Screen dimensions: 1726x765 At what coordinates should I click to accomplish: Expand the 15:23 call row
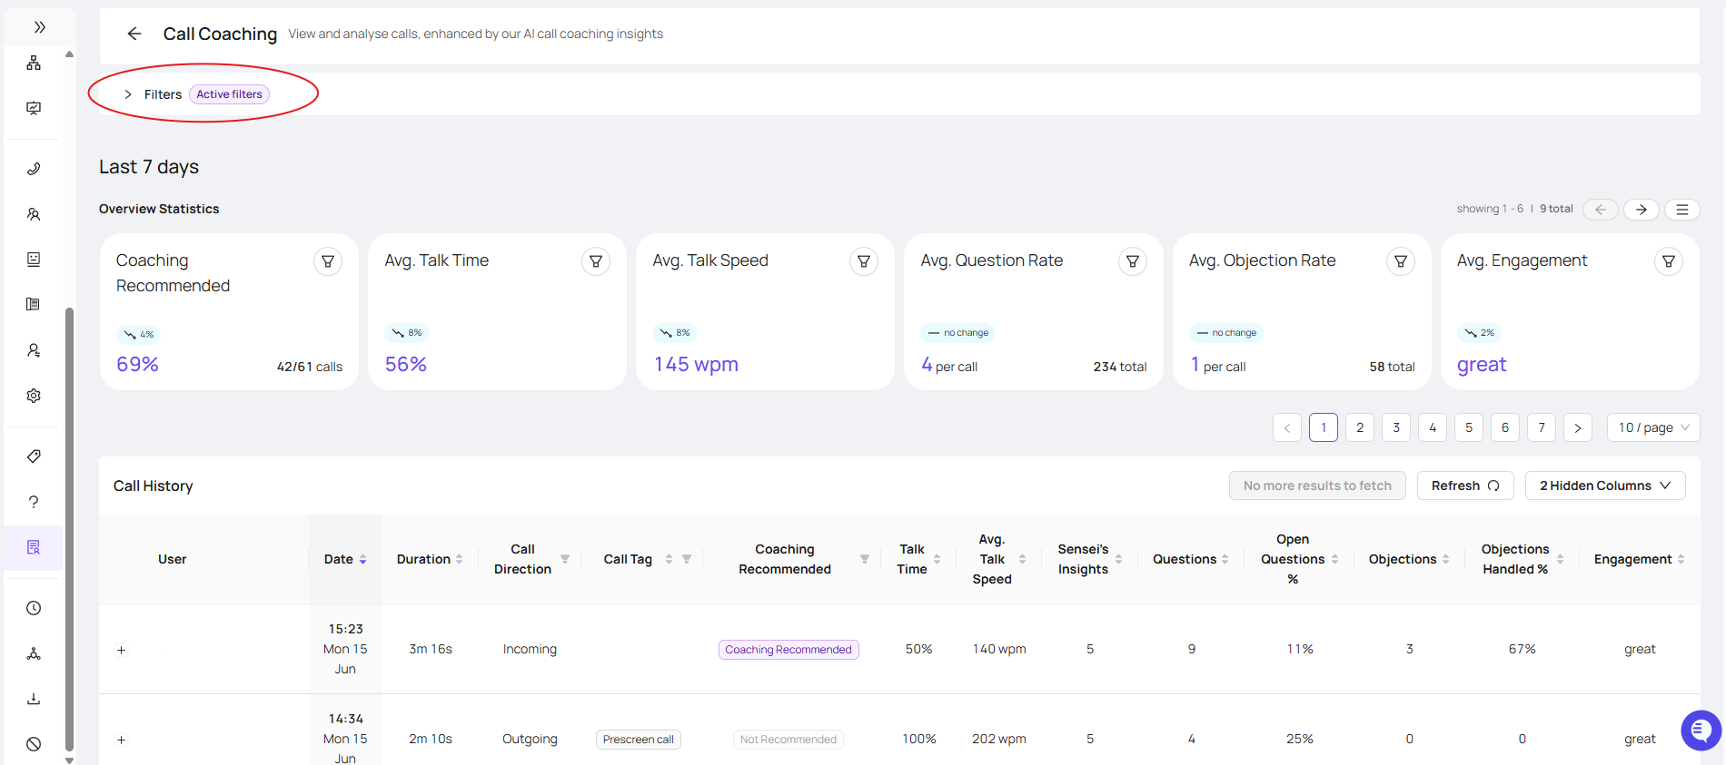(x=121, y=650)
